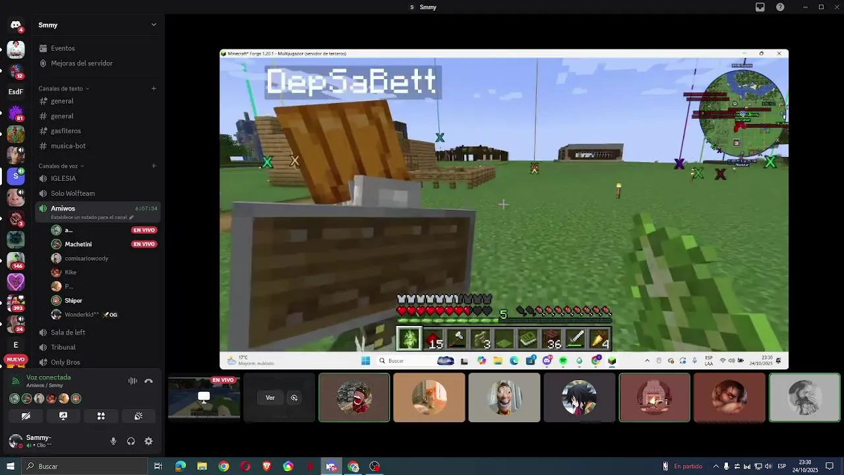Mute the microphone next to Sammy-
This screenshot has width=844, height=475.
tap(113, 441)
